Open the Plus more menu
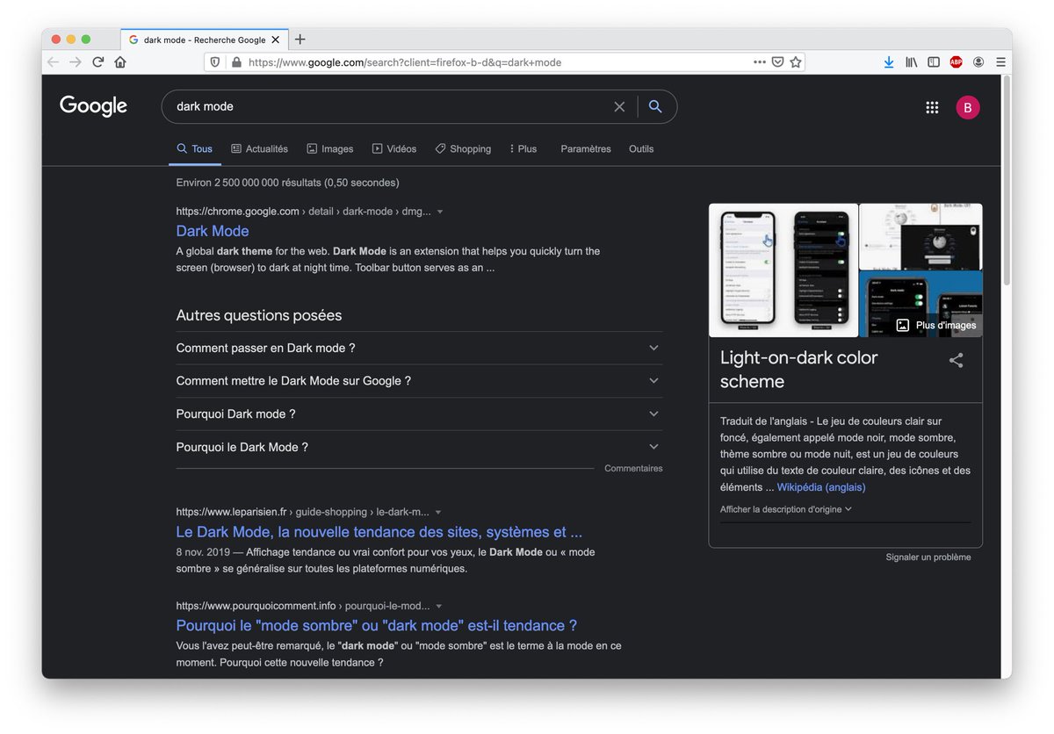The image size is (1054, 734). pyautogui.click(x=523, y=148)
